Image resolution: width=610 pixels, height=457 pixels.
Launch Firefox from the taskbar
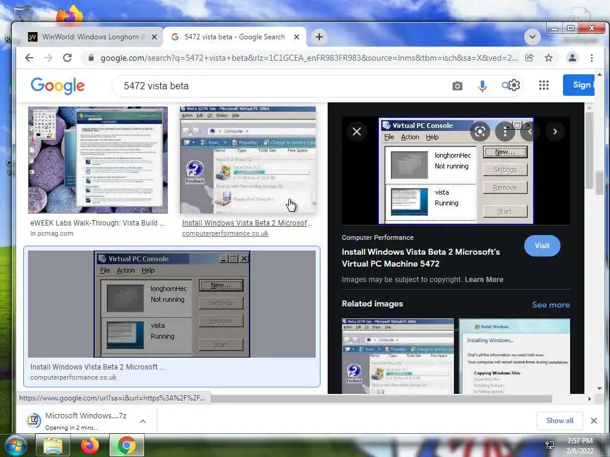90,445
